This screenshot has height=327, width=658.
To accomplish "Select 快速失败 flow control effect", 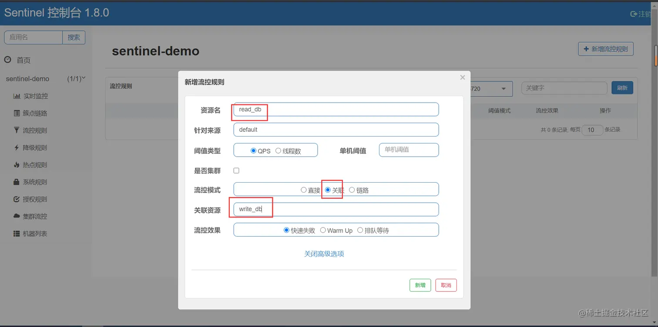I will click(286, 230).
